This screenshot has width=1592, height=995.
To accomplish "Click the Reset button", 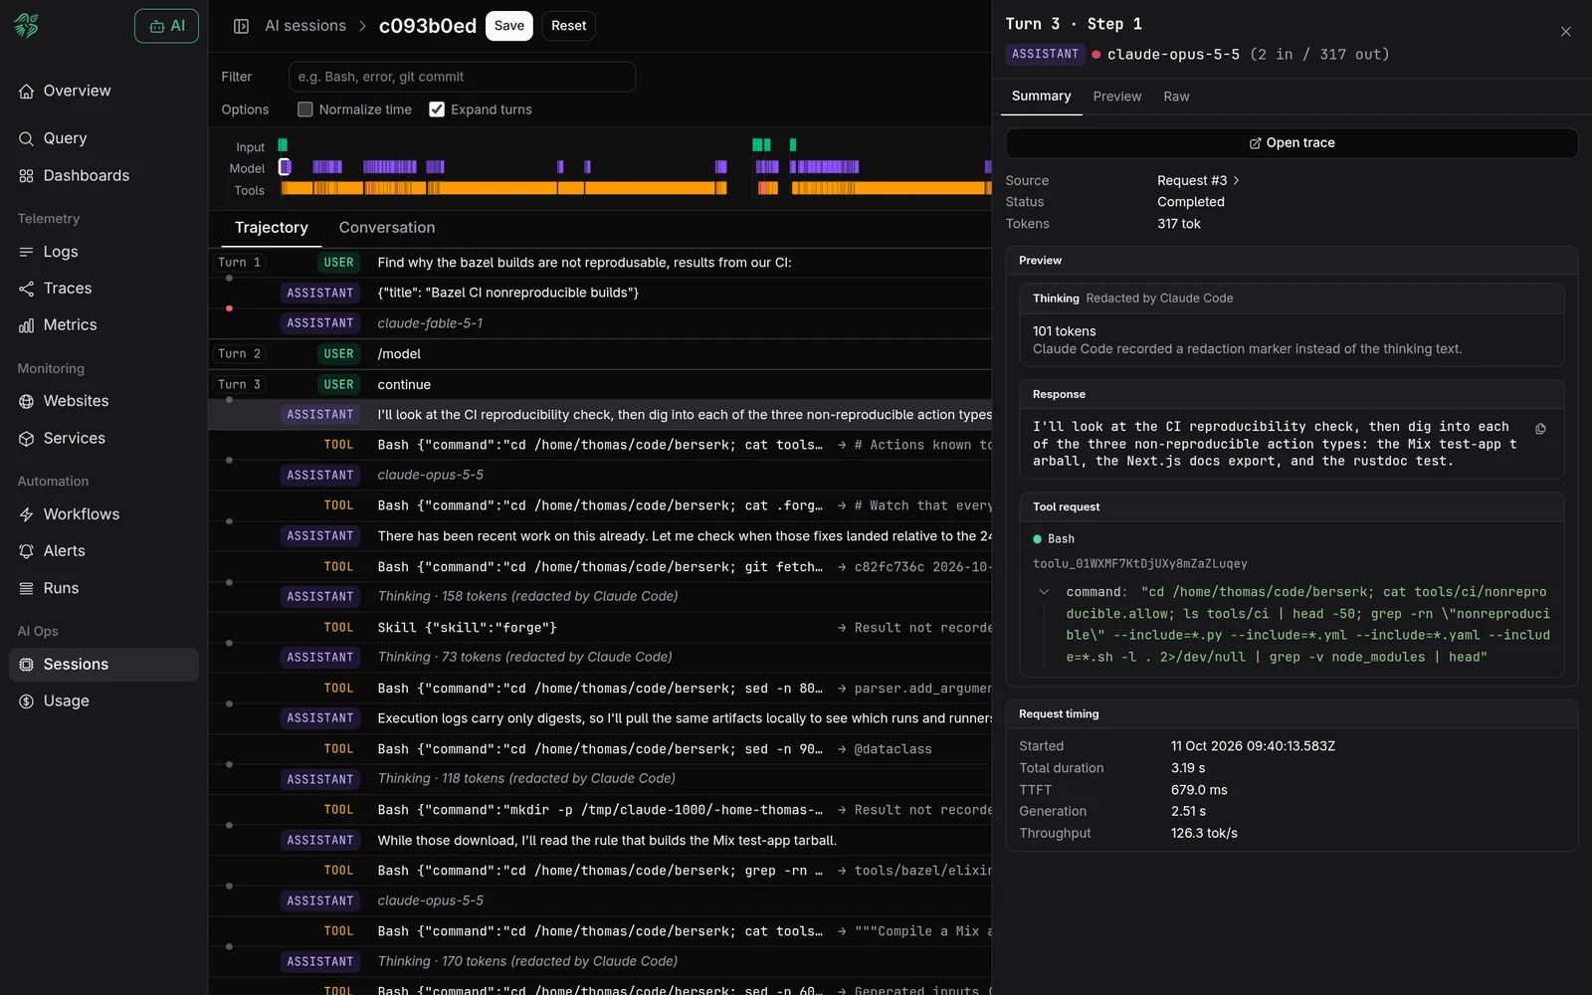I will click(569, 26).
